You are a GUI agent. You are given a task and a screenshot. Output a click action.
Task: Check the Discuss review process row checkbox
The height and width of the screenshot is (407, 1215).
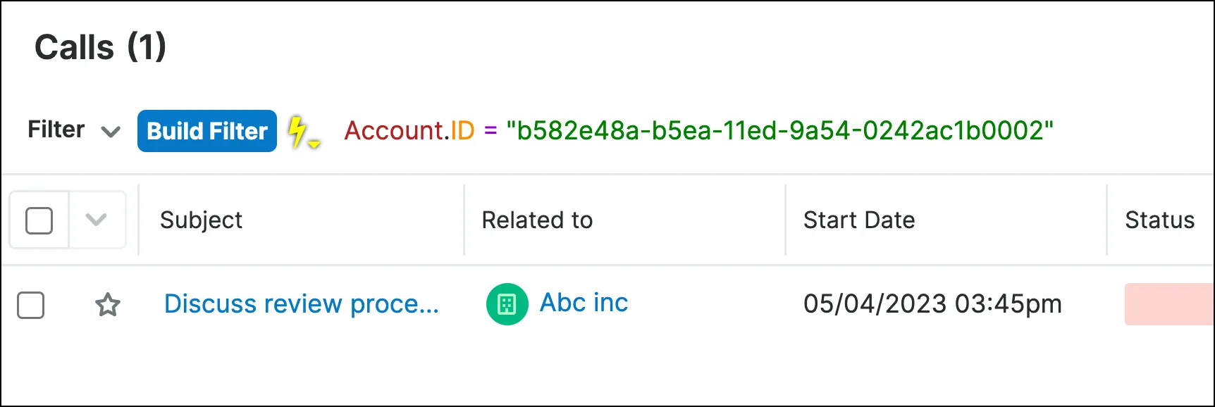pyautogui.click(x=31, y=305)
